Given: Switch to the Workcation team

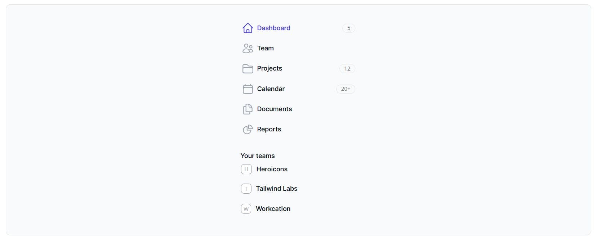Looking at the screenshot, I should (298, 209).
